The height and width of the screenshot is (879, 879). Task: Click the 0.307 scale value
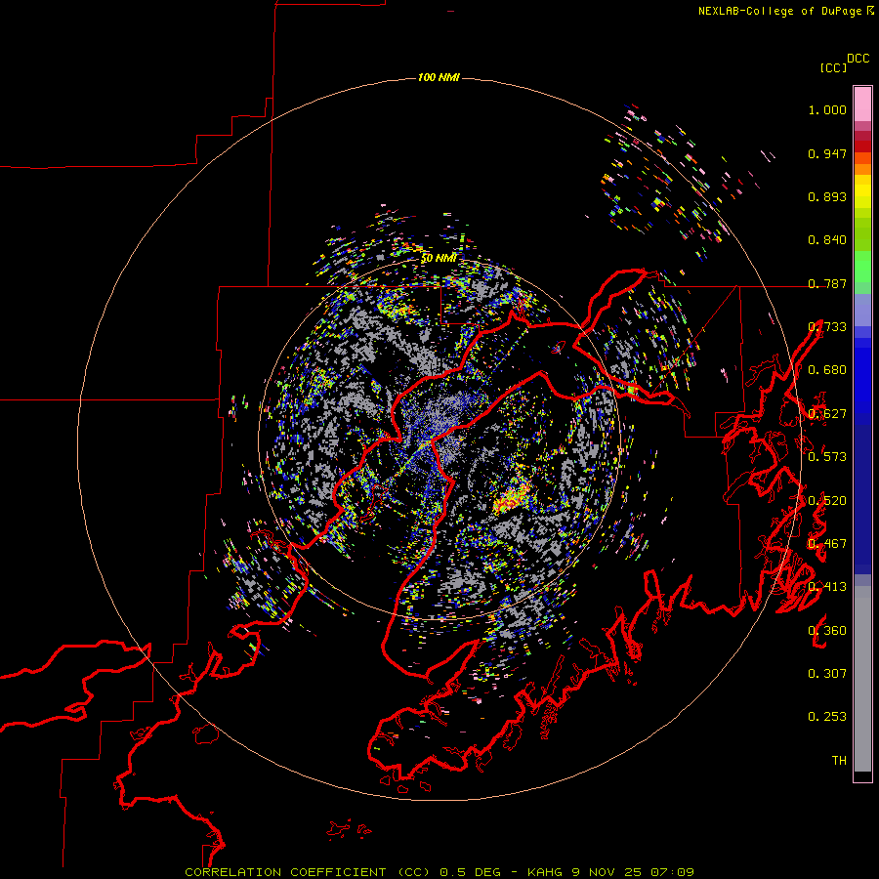827,674
